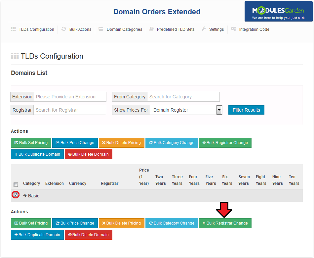Click top Bulk Set Pricing button

[x=31, y=143]
